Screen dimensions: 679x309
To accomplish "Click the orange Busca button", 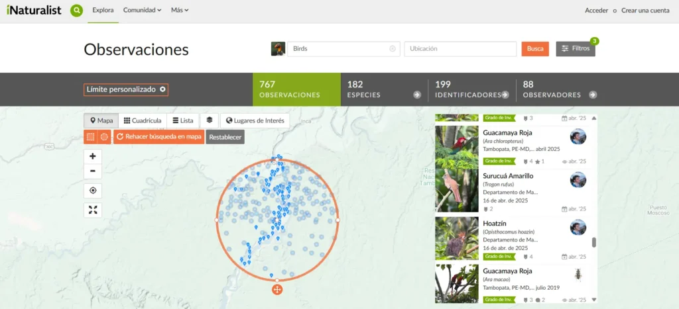I will pyautogui.click(x=535, y=49).
